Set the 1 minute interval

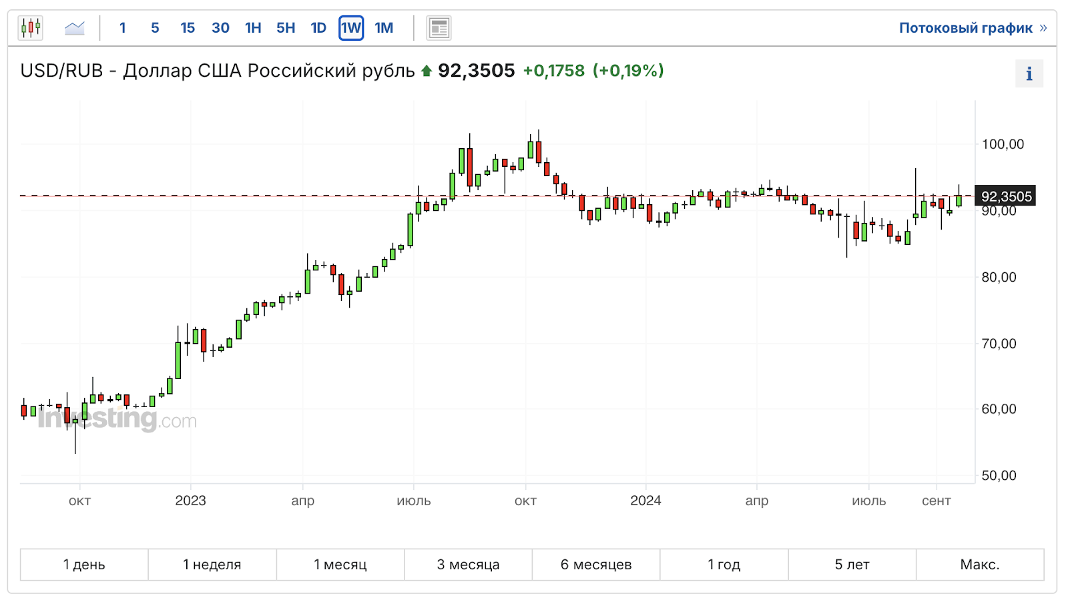tap(123, 28)
